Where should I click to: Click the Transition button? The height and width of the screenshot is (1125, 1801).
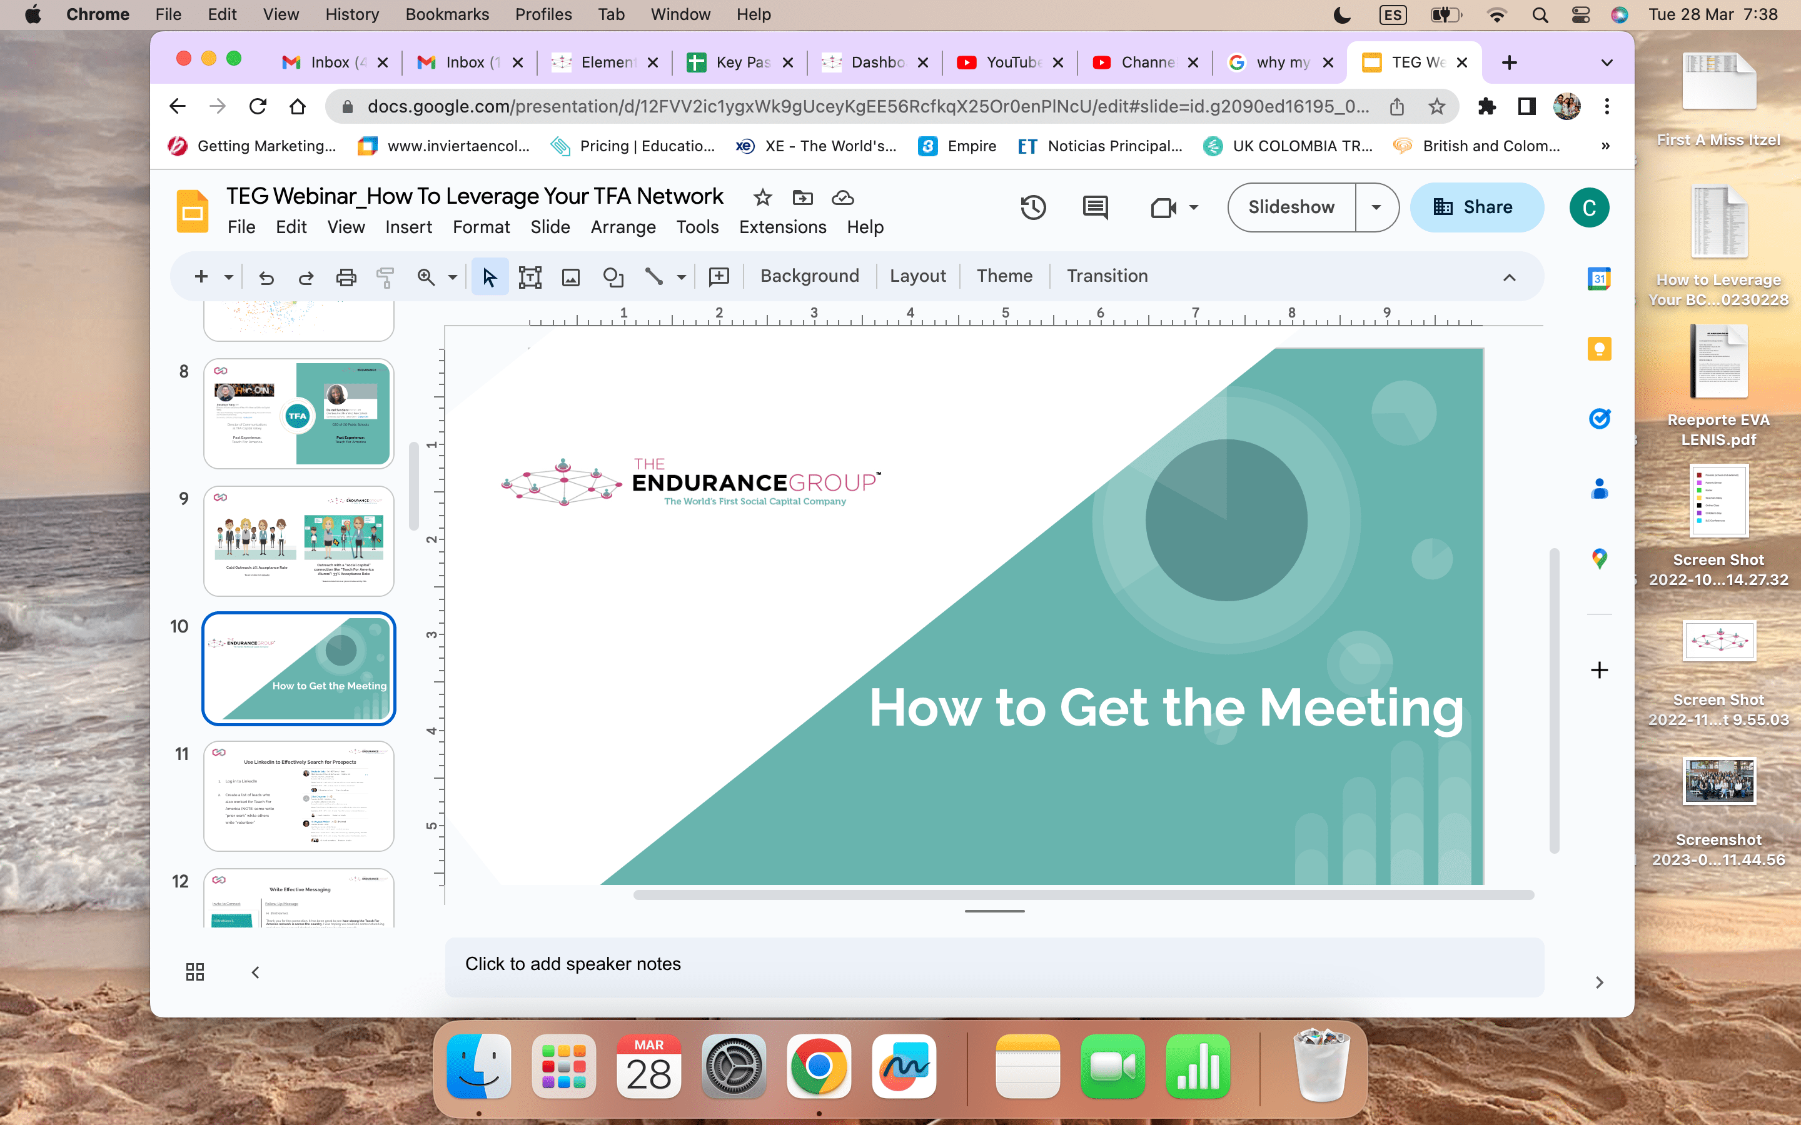click(1107, 276)
